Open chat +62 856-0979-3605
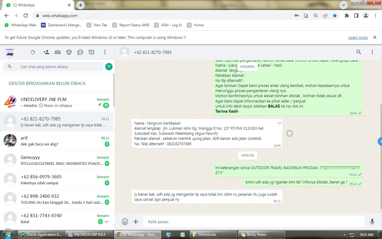The height and width of the screenshot is (239, 382). point(57,180)
